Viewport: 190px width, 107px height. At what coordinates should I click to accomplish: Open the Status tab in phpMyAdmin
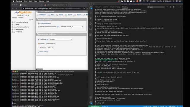click(60, 15)
